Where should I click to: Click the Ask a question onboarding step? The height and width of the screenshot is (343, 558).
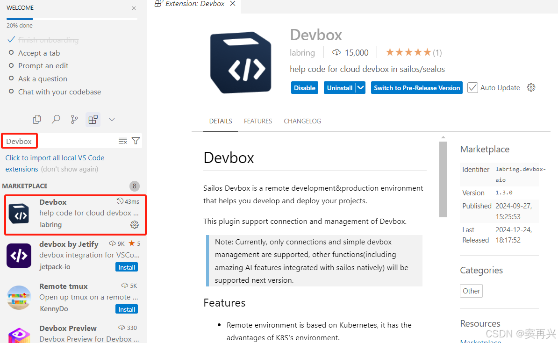click(x=43, y=79)
